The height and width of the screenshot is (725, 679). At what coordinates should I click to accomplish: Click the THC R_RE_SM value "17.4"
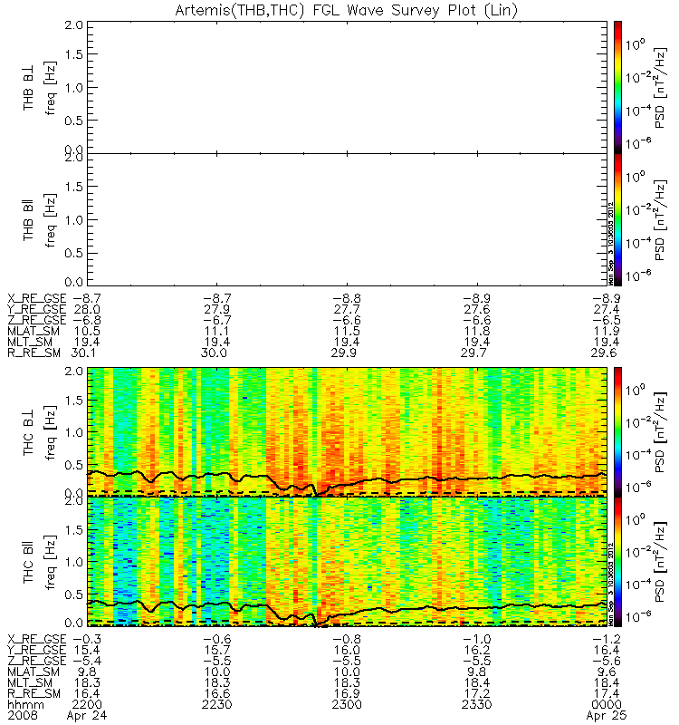tap(607, 693)
